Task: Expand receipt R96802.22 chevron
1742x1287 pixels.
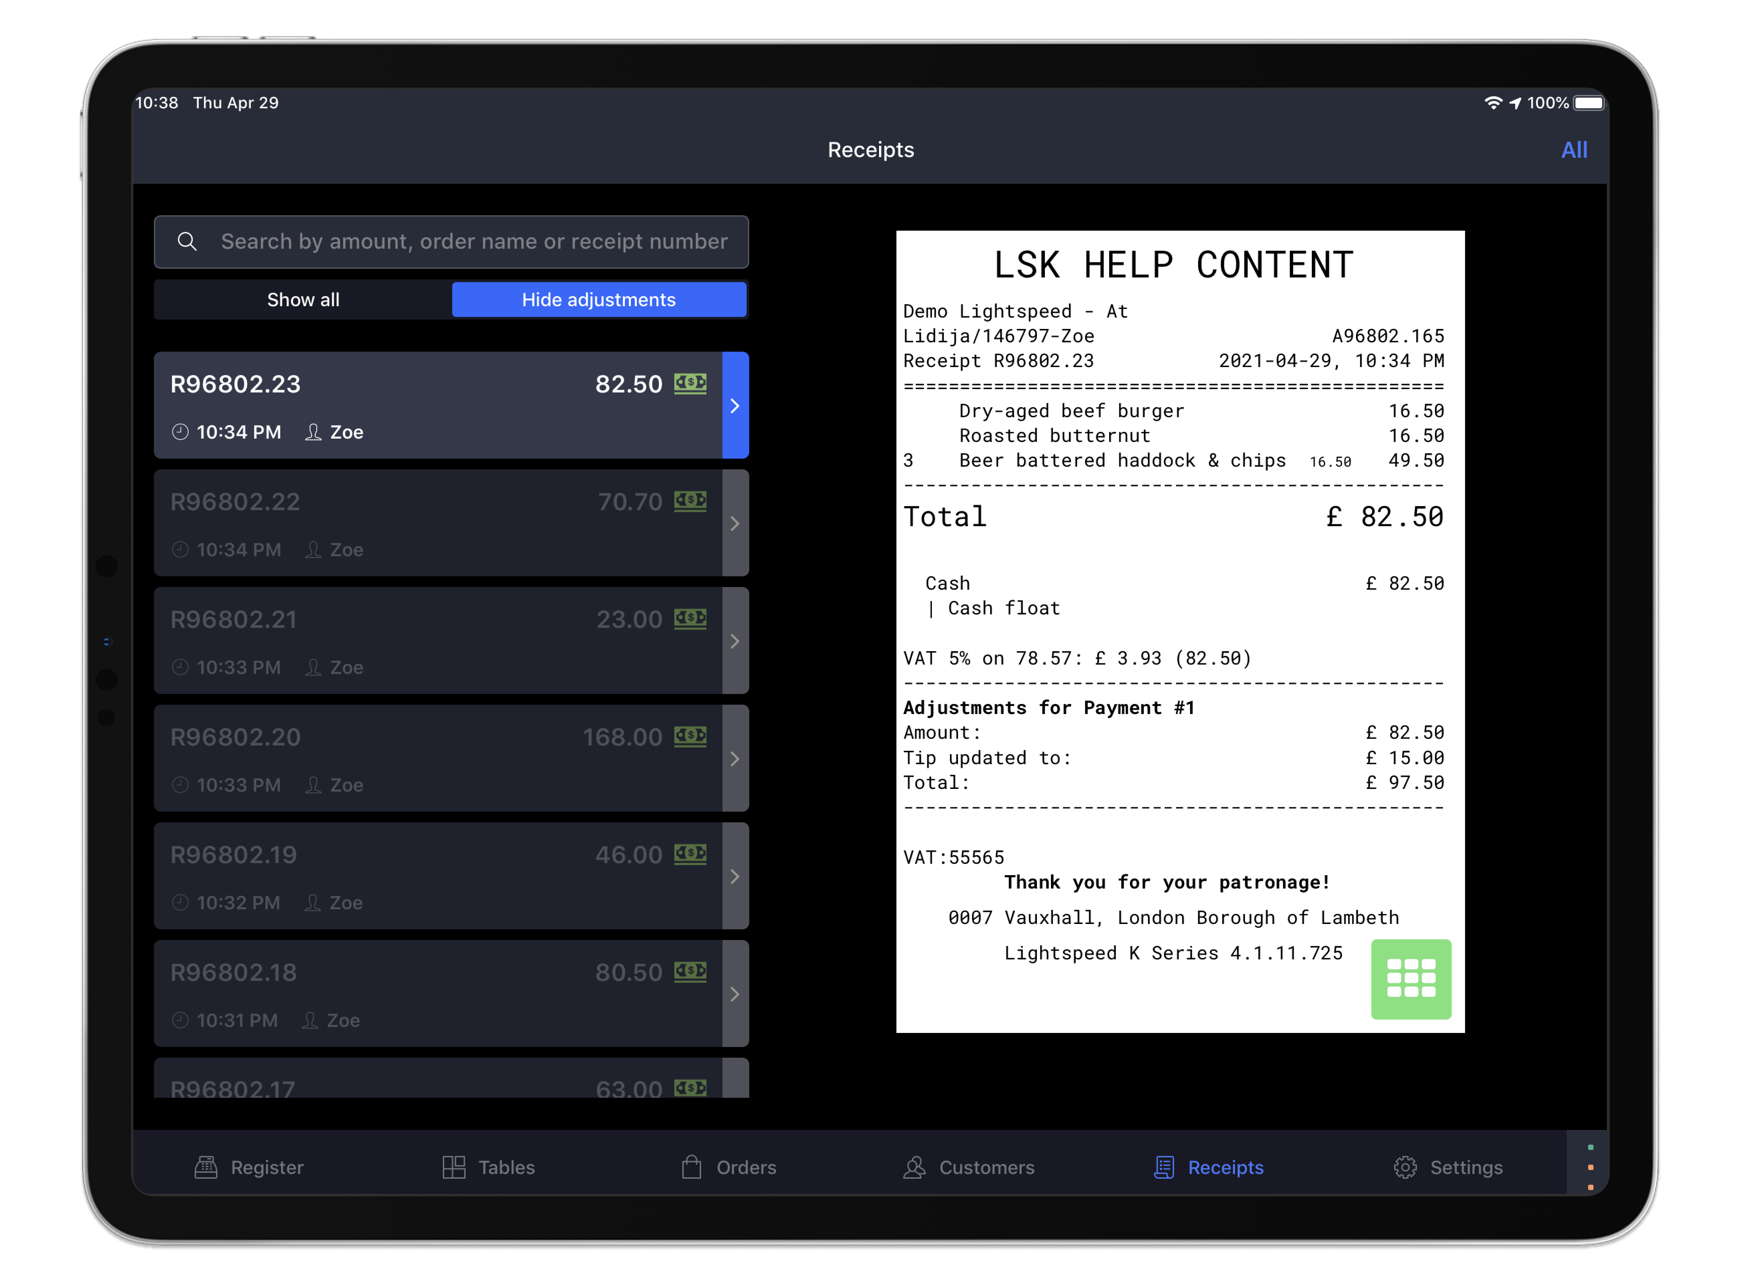Action: point(735,523)
